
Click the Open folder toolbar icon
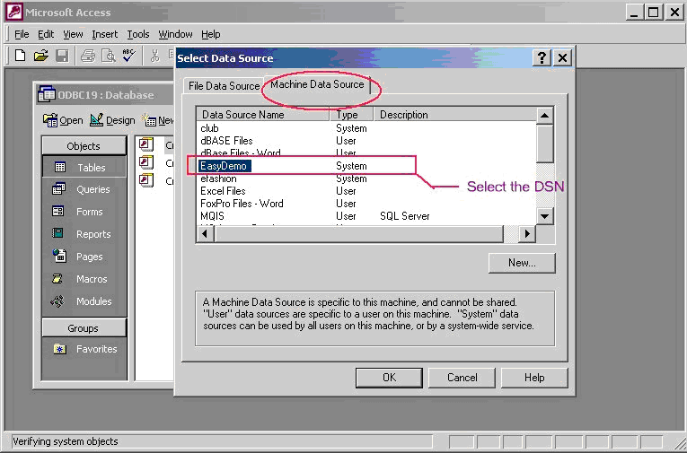(x=40, y=56)
